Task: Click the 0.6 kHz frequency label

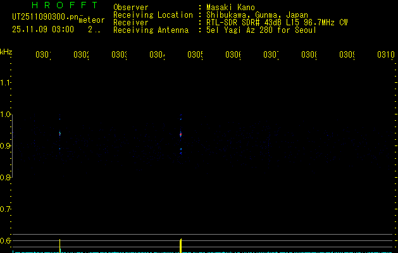Action: tap(5, 240)
